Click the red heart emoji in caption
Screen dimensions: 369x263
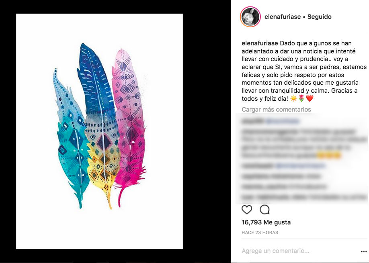(x=310, y=98)
